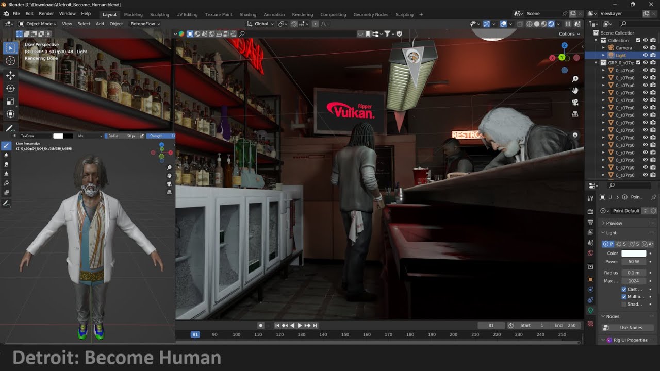This screenshot has height=371, width=660.
Task: Open the viewport Add menu
Action: 100,24
